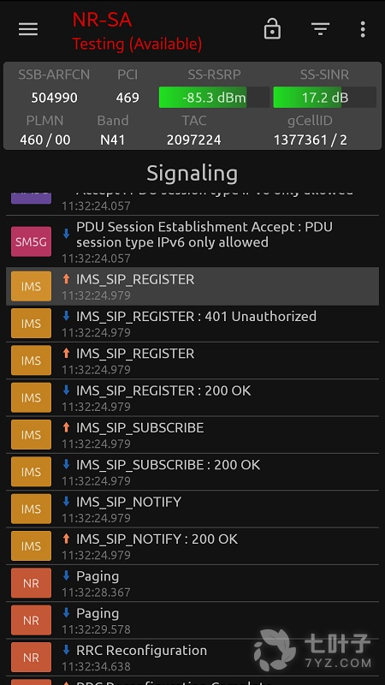The width and height of the screenshot is (385, 685).
Task: Tap the gCellID 1377361 / 2 value
Action: (x=310, y=140)
